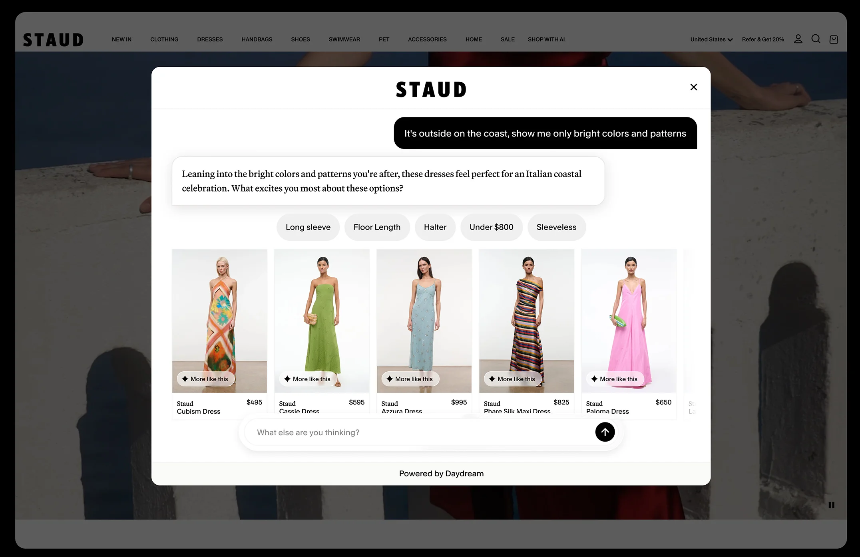Pause the background video
Screen dimensions: 860x557
pos(831,505)
